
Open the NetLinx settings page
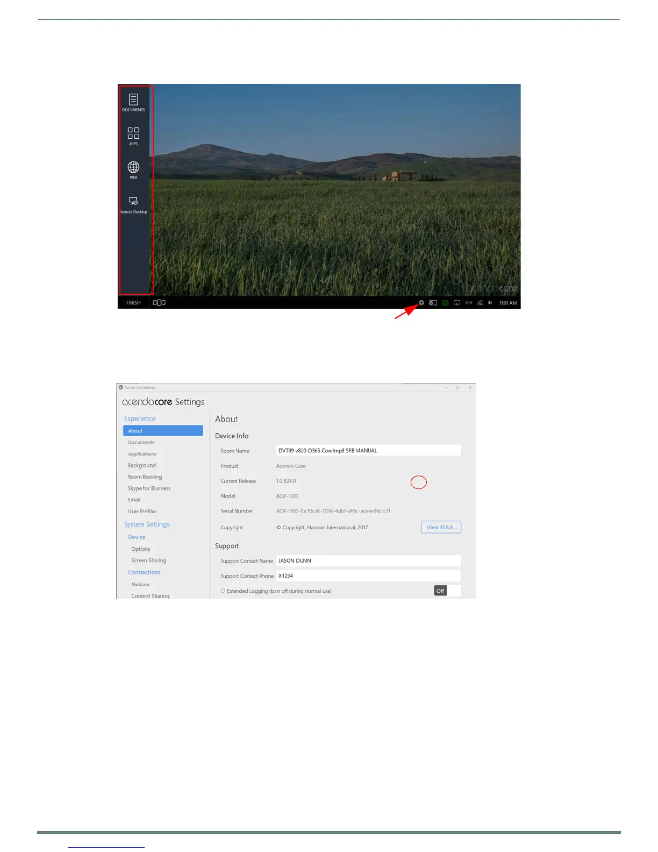140,585
